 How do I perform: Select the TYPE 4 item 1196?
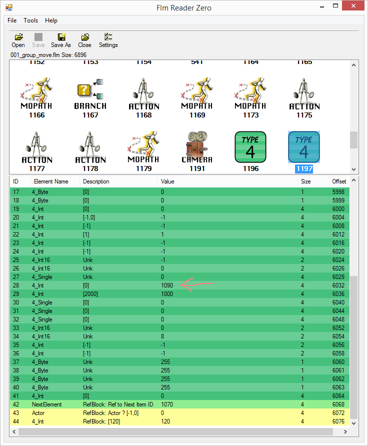(250, 151)
